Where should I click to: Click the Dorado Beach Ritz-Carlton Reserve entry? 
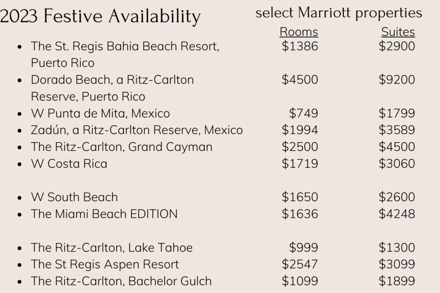pos(112,80)
